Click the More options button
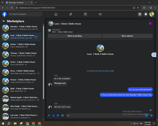The width and height of the screenshot is (158, 126). tap(127, 36)
